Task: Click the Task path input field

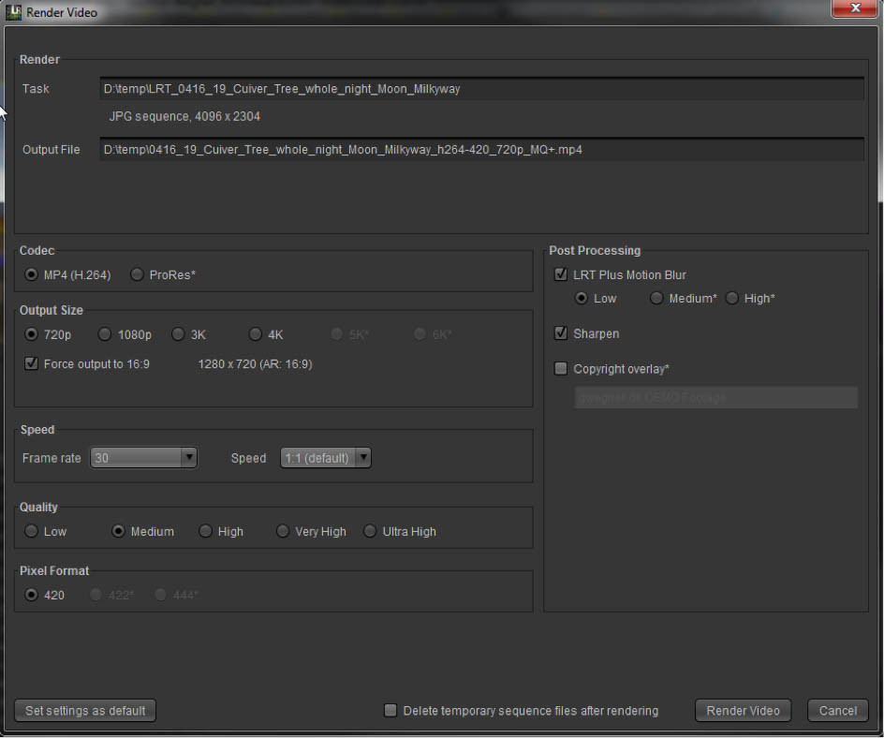Action: [x=482, y=89]
